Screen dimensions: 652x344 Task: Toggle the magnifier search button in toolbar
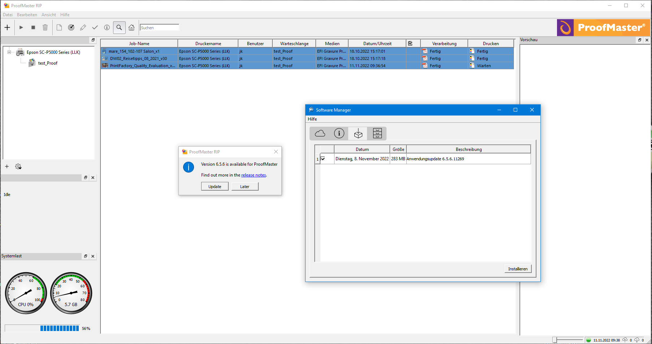tap(119, 27)
